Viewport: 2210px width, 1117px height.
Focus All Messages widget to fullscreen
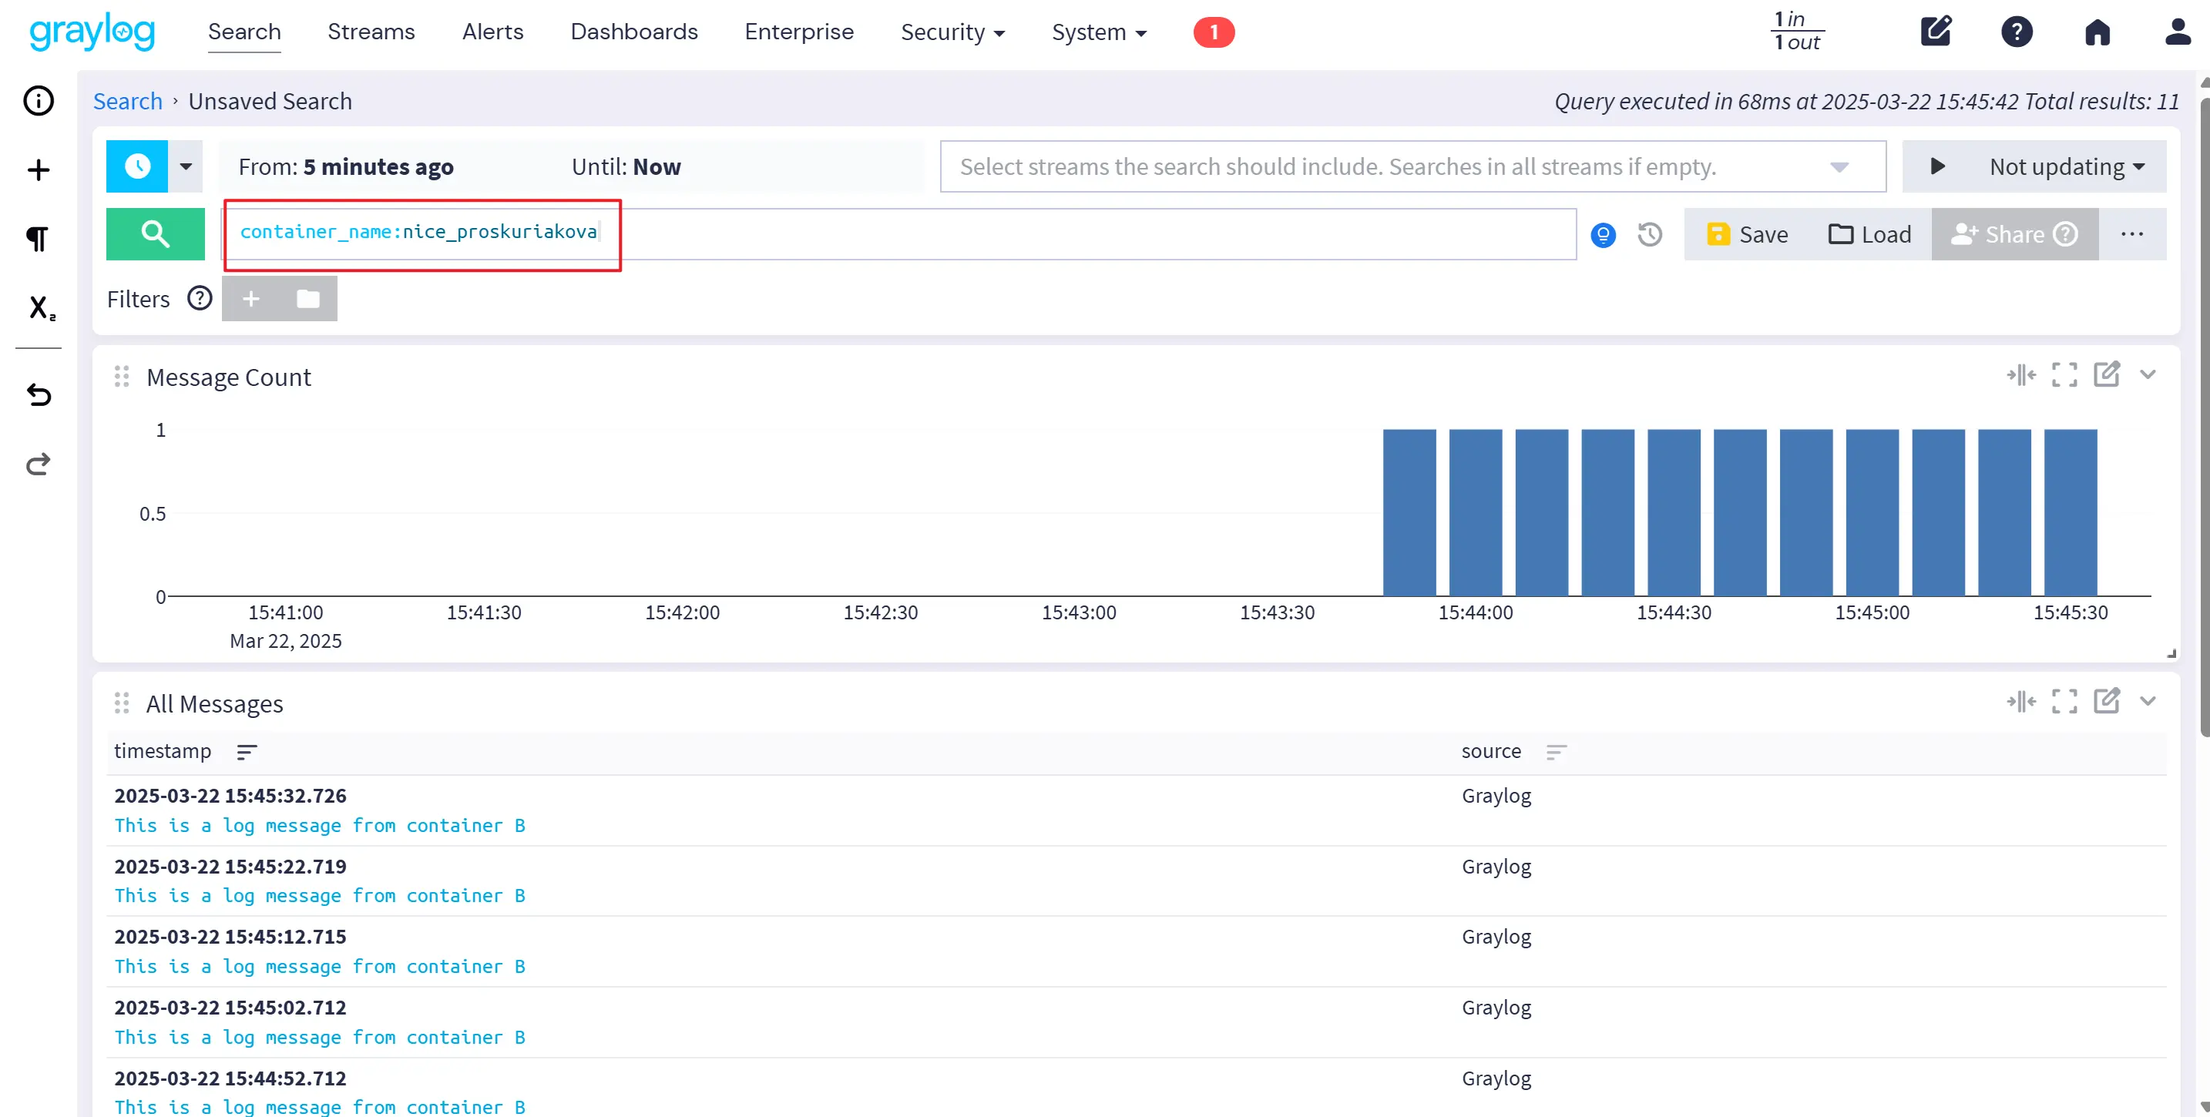2064,701
